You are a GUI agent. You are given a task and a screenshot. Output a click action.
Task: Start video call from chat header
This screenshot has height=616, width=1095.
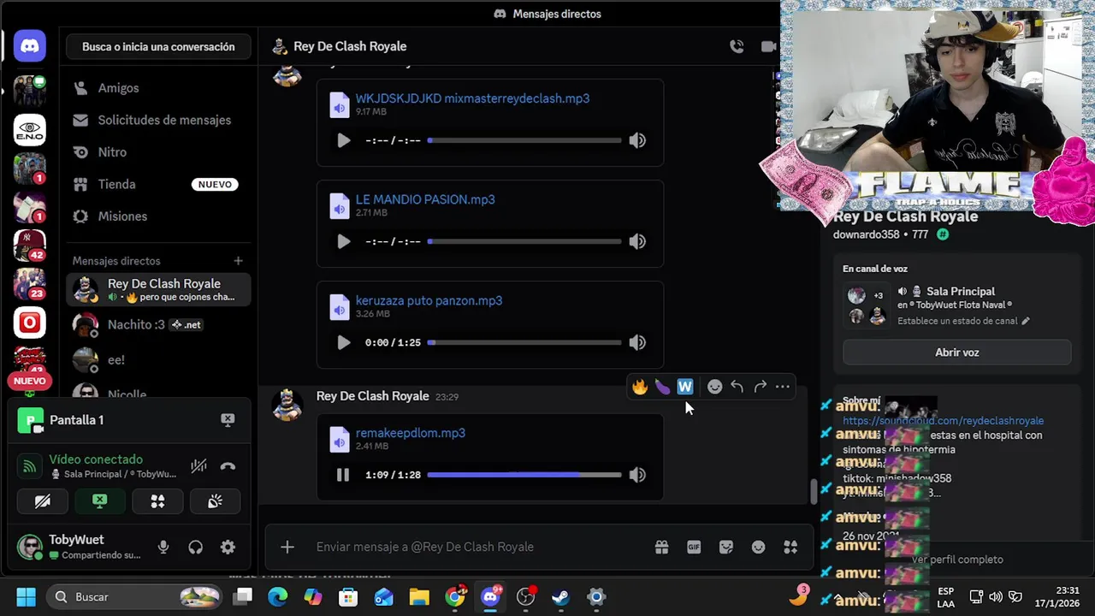[x=768, y=46]
